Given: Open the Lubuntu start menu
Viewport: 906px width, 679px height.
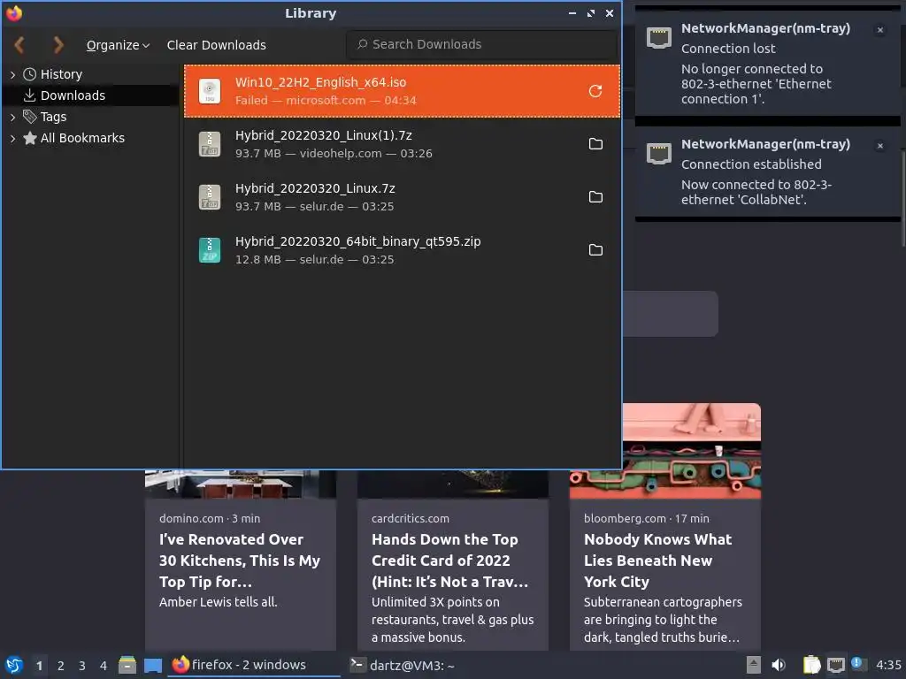Looking at the screenshot, I should [14, 665].
